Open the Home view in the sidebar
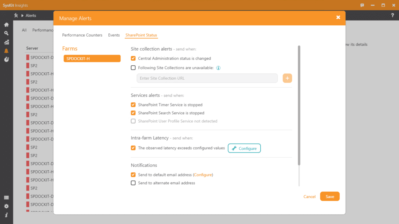This screenshot has height=224, width=399. [x=6, y=24]
